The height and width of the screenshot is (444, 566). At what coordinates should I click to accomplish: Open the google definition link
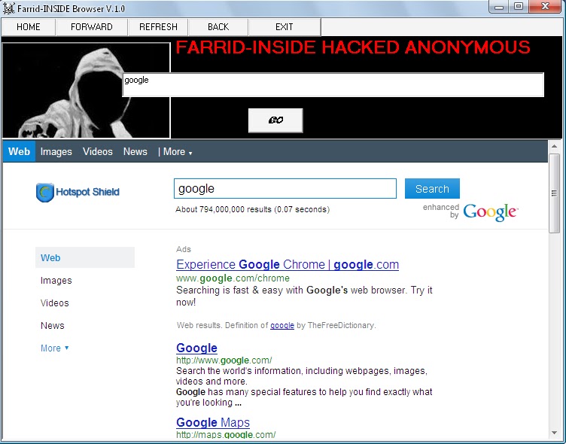pos(282,325)
